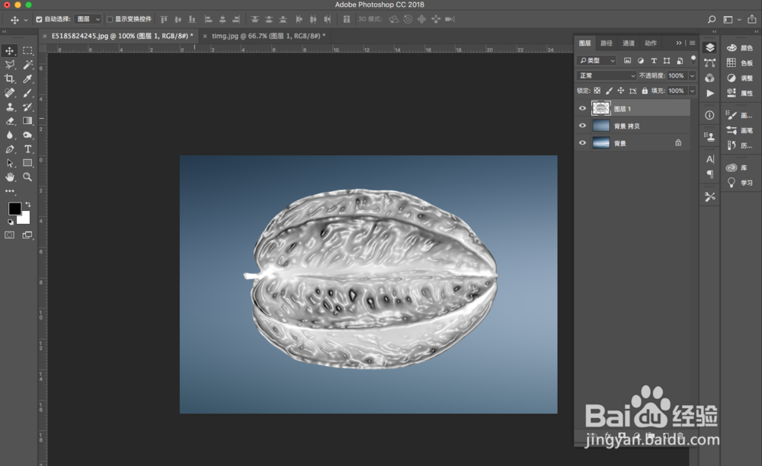
Task: Select the Lasso tool
Action: point(10,65)
